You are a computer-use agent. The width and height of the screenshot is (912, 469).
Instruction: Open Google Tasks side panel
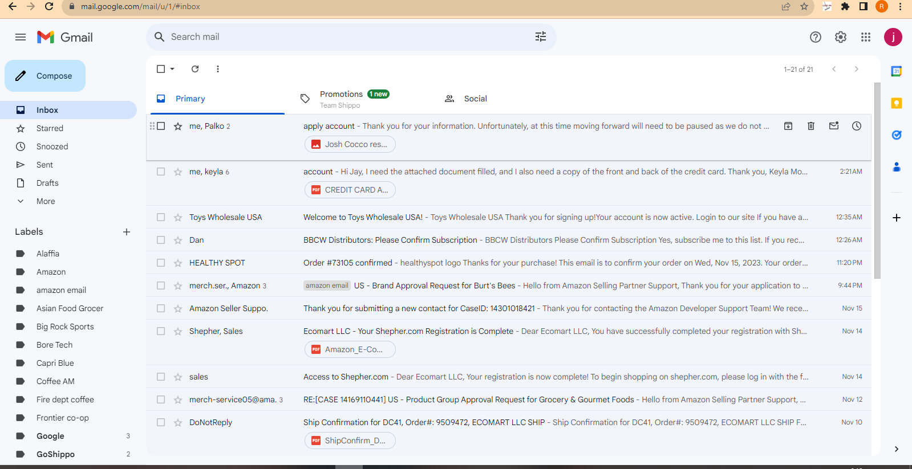897,135
